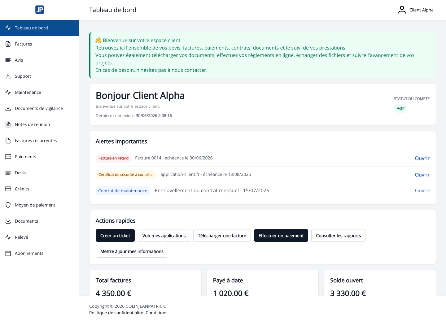Click the Actif status badge
This screenshot has width=446, height=322.
tap(400, 108)
